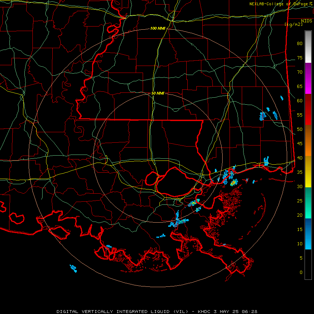
Task: Click the 75 value on color scale
Action: [300, 58]
